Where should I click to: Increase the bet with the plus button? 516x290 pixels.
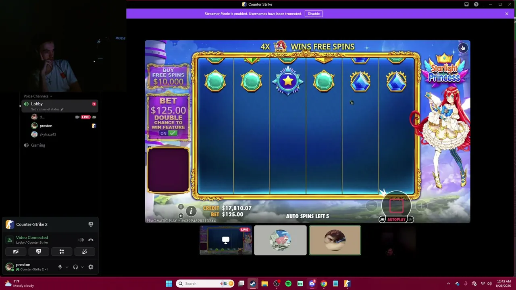421,206
